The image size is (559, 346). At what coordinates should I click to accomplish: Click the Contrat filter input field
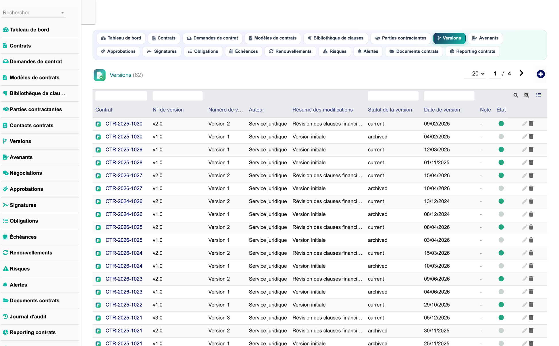pos(121,96)
